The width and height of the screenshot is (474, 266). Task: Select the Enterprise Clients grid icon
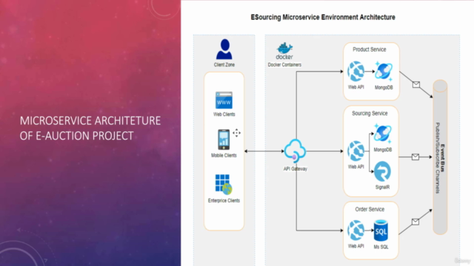[x=224, y=184]
